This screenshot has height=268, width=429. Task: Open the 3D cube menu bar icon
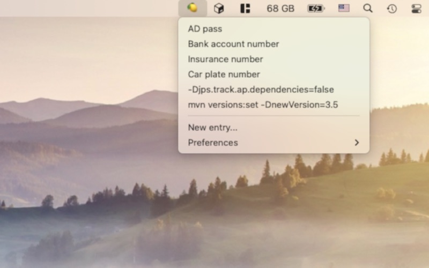click(219, 8)
